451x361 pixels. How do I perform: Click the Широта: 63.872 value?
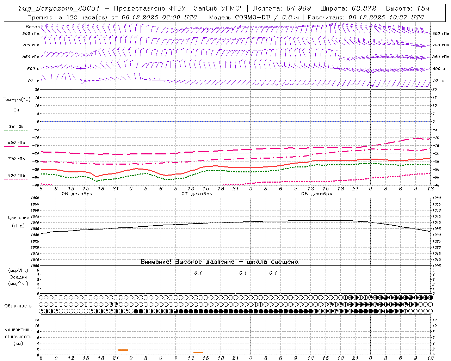(x=348, y=8)
